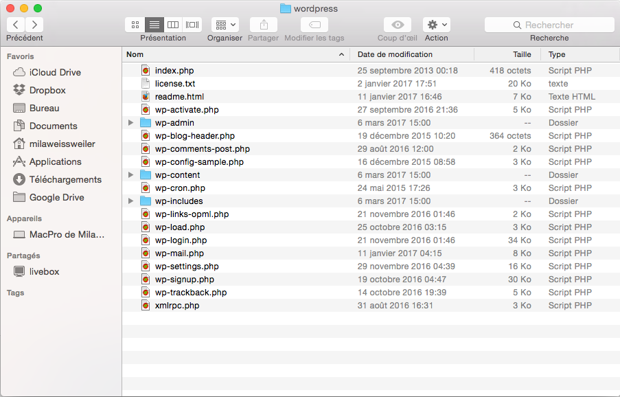The height and width of the screenshot is (397, 620).
Task: Select the index.php file icon
Action: pos(146,70)
